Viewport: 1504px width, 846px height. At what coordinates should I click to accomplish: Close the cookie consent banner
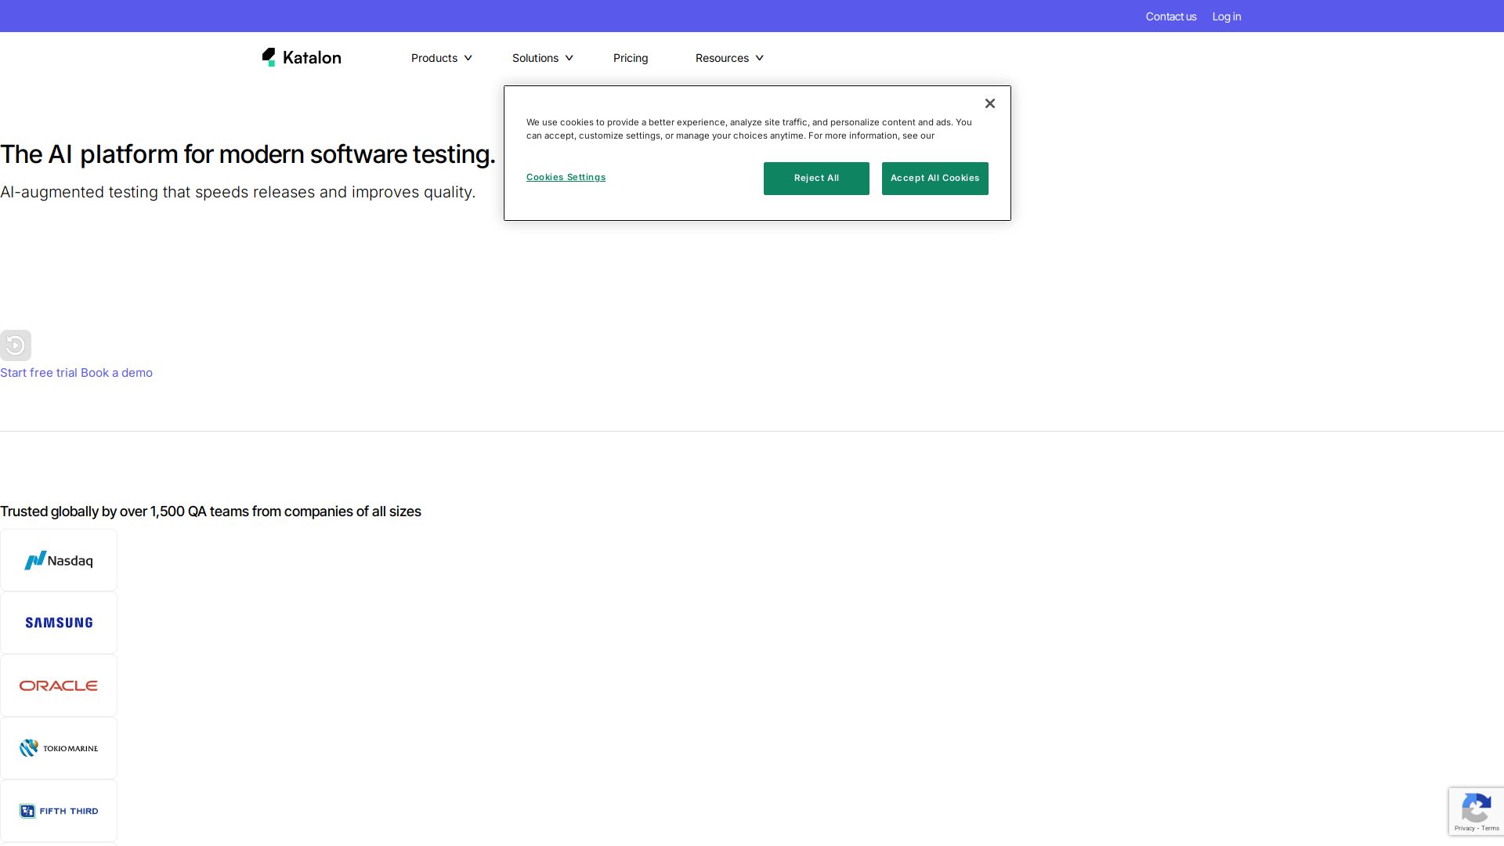(x=989, y=103)
